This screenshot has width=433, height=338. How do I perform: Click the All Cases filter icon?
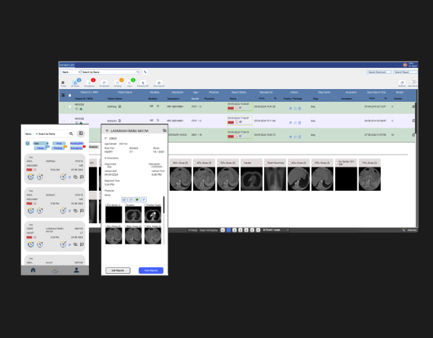pyautogui.click(x=75, y=83)
